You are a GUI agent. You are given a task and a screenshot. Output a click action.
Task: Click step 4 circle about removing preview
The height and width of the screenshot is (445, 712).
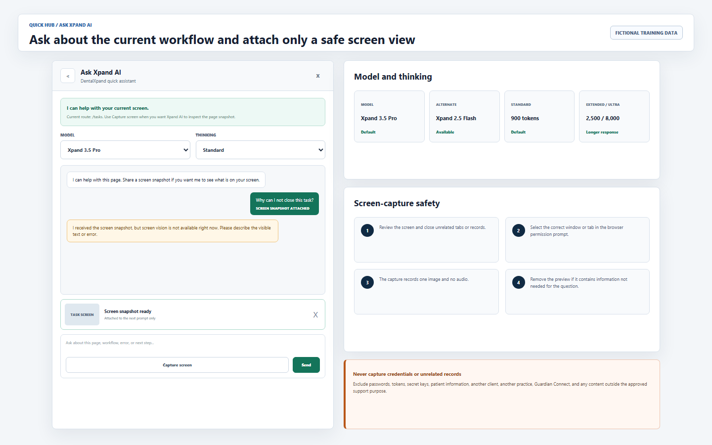pos(519,282)
